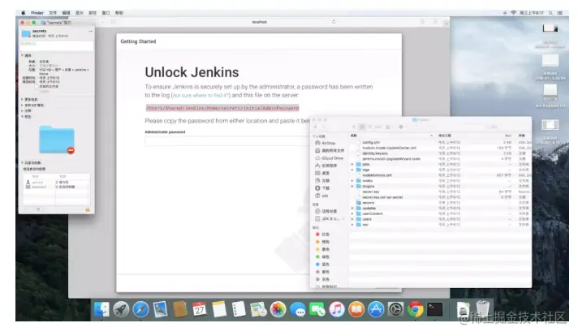This screenshot has width=578, height=336.
Task: Open Contacts book icon in Dock
Action: point(180,309)
